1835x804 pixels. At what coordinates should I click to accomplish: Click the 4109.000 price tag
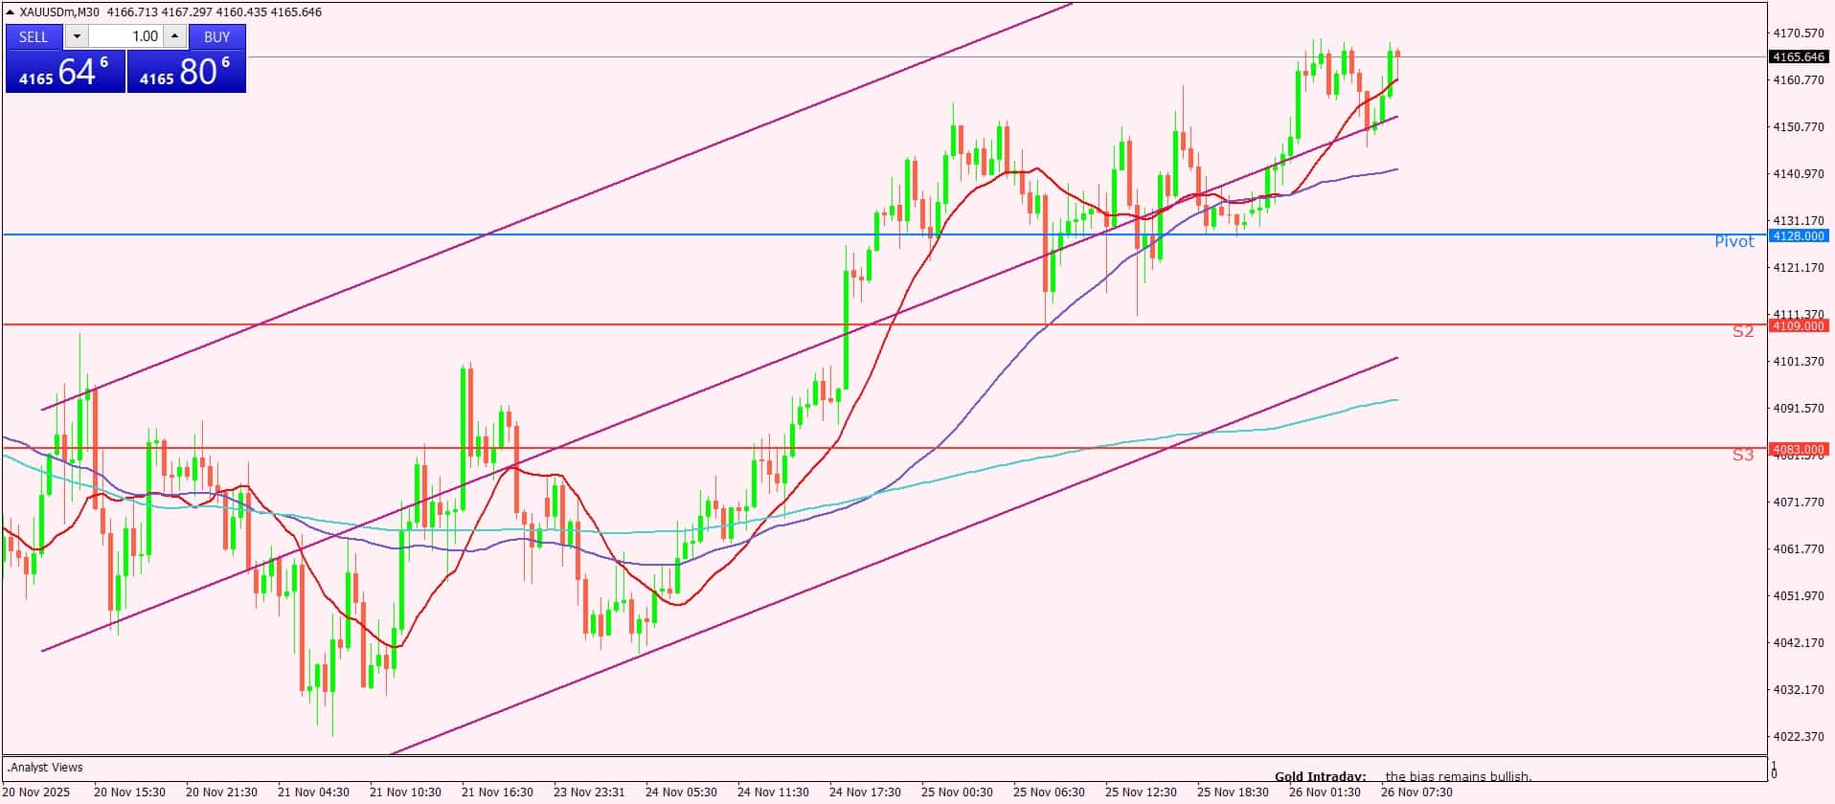point(1799,325)
